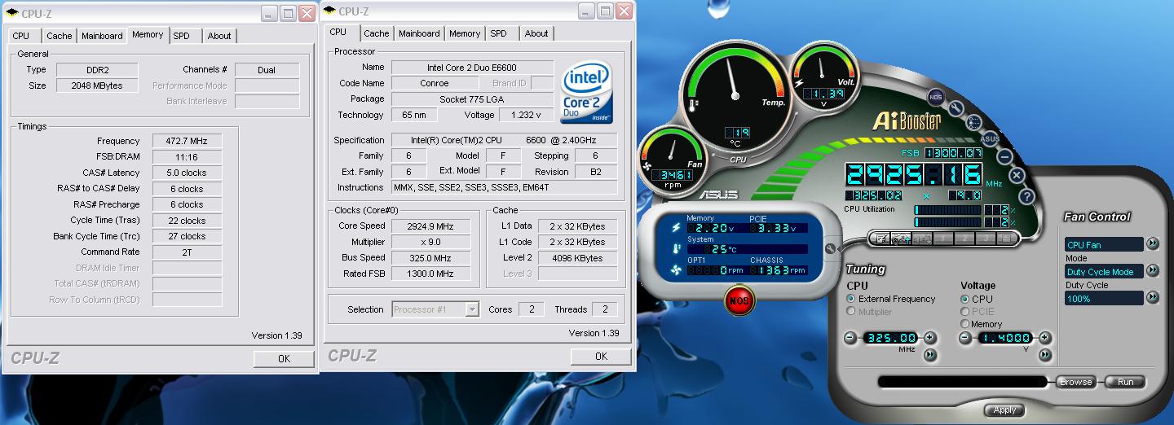1174x425 pixels.
Task: Click the Browse button in AI Booster
Action: coord(1076,382)
